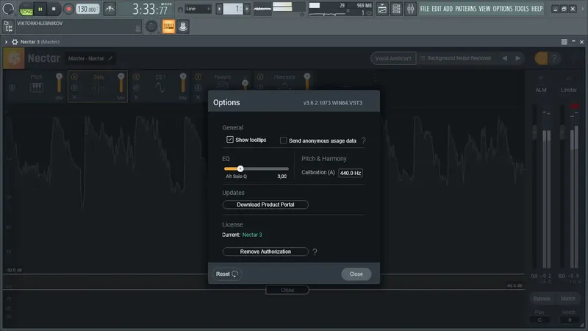Image resolution: width=588 pixels, height=331 pixels.
Task: Click the Nectar window detach icon
Action: (564, 42)
